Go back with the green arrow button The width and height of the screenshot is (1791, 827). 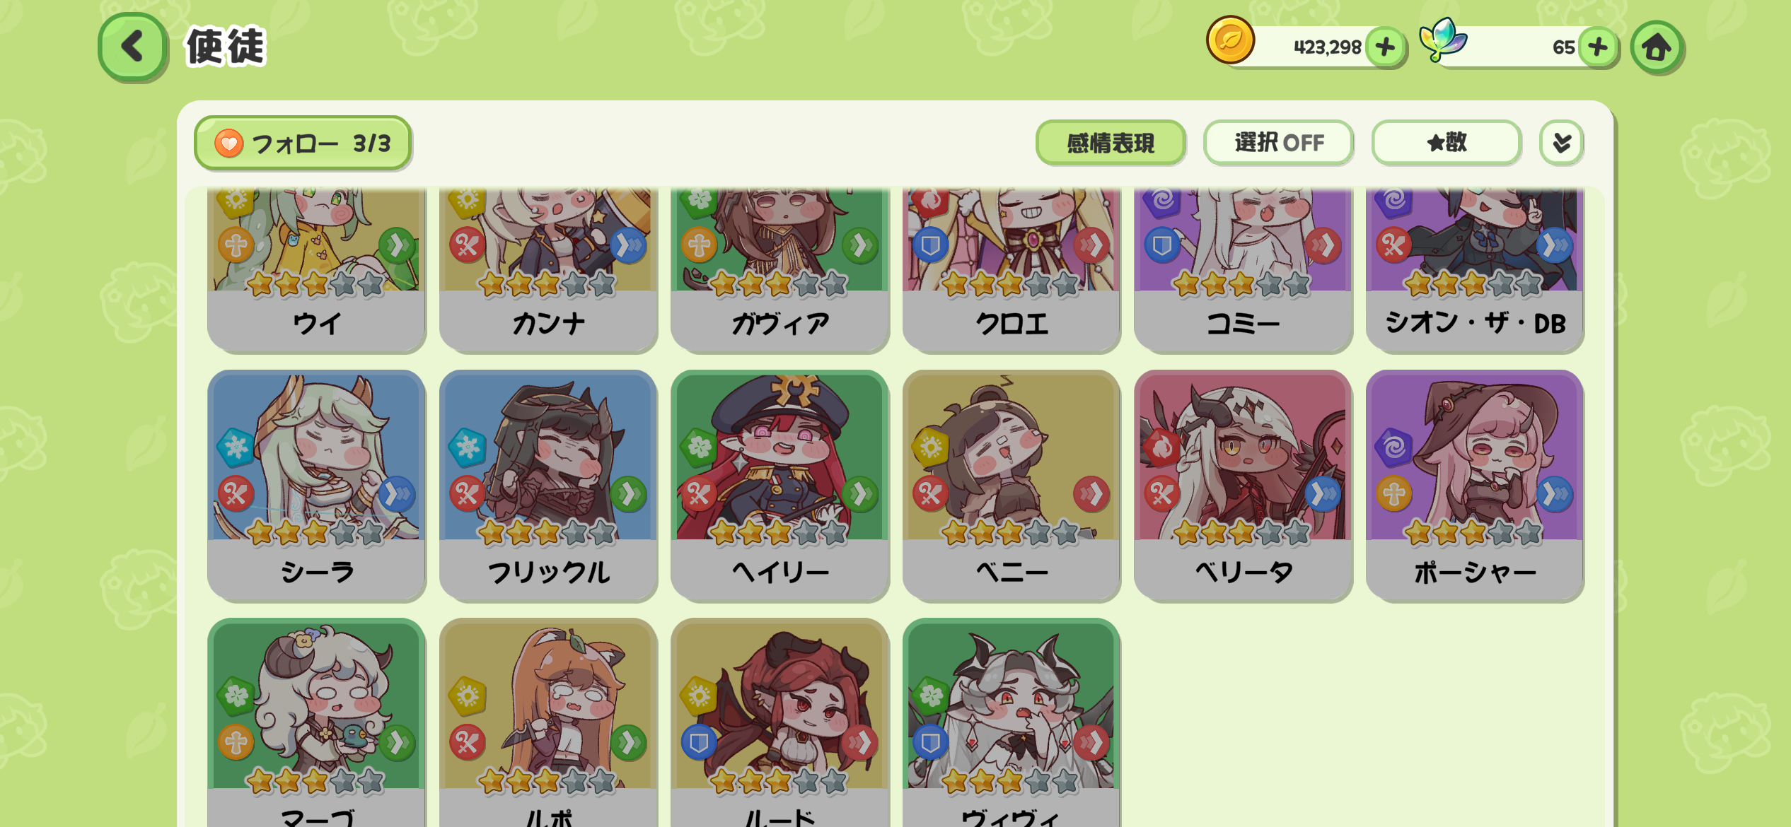click(x=133, y=47)
